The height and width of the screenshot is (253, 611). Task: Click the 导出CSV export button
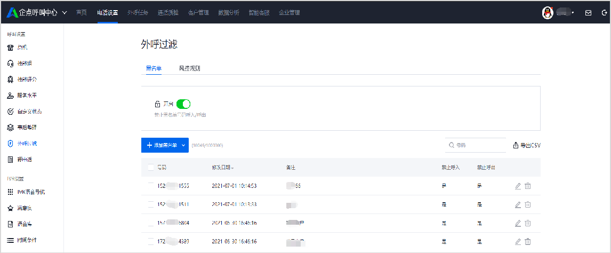527,145
